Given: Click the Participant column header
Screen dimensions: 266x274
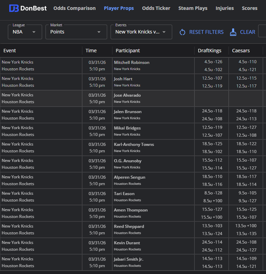Looking at the screenshot, I should pos(128,51).
